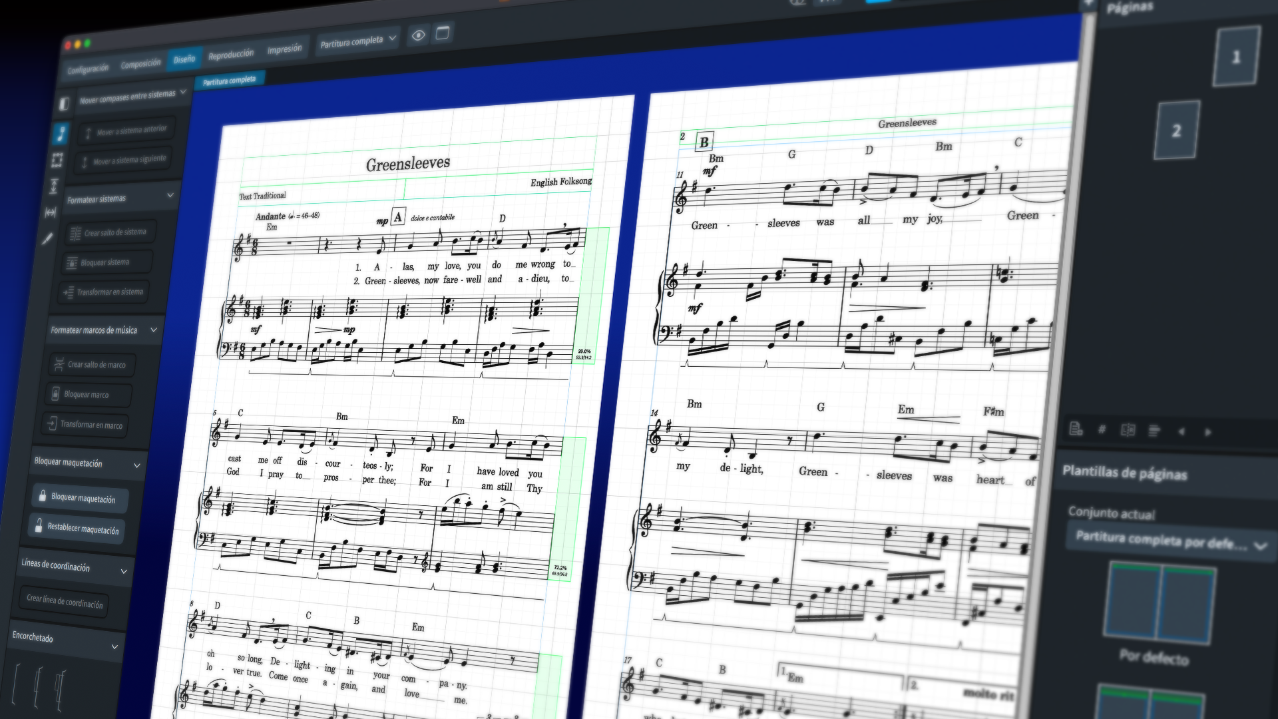Click the next page arrow icon
1278x719 pixels.
point(1208,432)
